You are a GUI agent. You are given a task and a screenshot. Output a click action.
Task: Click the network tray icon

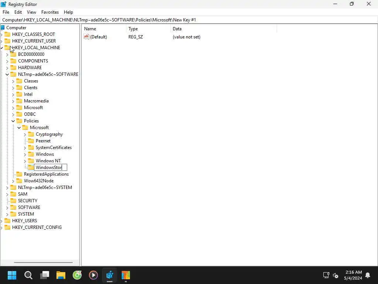pos(326,275)
